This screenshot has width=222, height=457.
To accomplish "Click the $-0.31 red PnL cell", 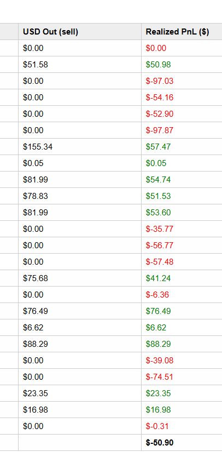I will click(x=182, y=426).
